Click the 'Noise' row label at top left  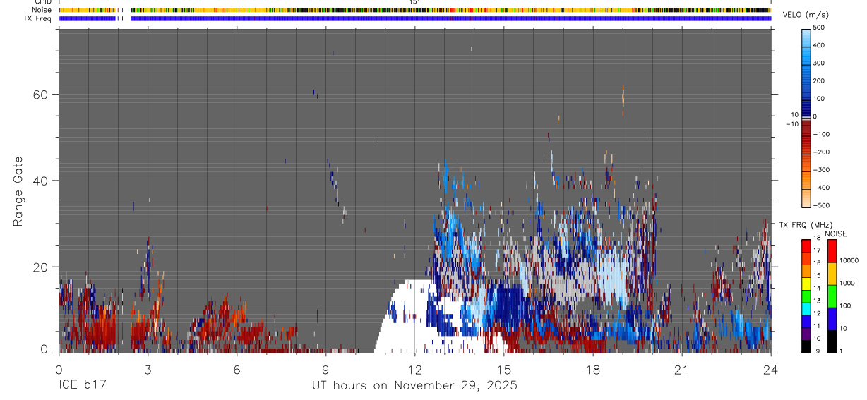click(x=43, y=10)
